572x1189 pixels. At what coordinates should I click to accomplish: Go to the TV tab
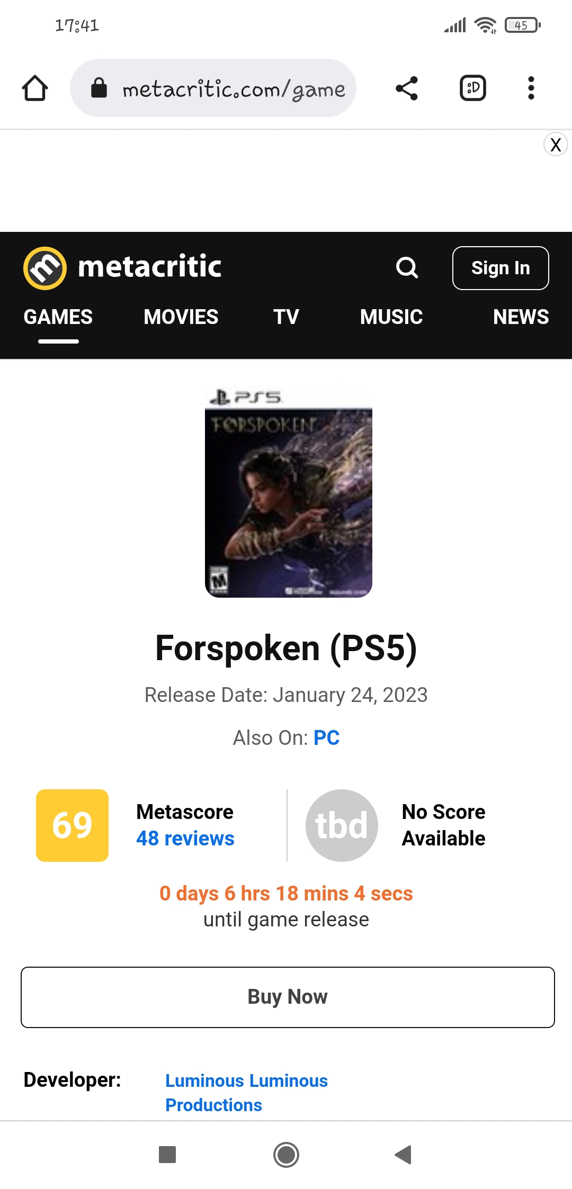(x=286, y=317)
